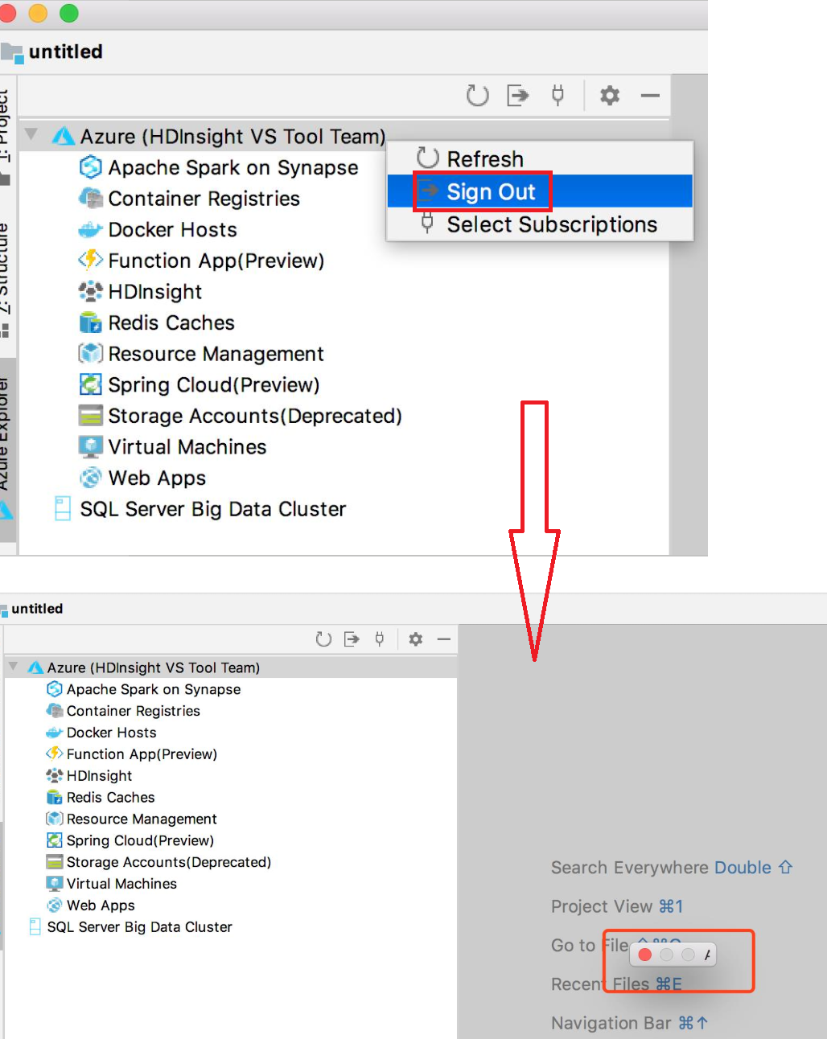The height and width of the screenshot is (1039, 827).
Task: Choose Select Subscriptions from the context menu
Action: pyautogui.click(x=552, y=224)
